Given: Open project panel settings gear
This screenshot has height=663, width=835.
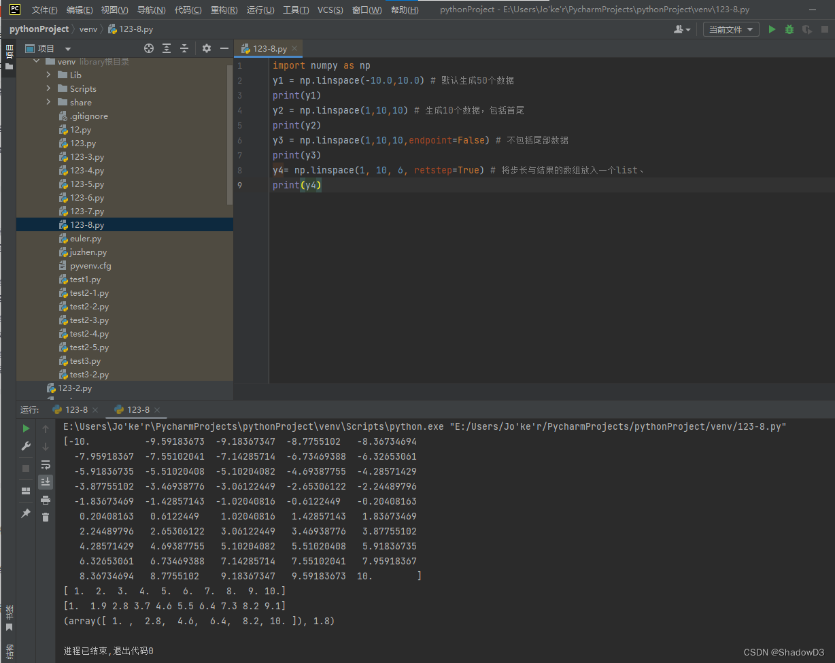Looking at the screenshot, I should point(207,48).
